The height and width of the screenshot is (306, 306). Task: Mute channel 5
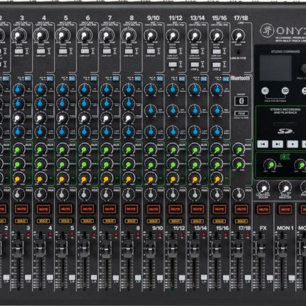[65, 209]
